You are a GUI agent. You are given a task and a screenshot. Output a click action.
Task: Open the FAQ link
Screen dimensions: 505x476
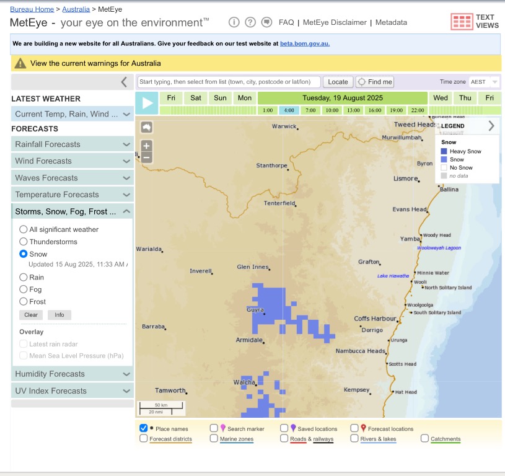pos(286,22)
